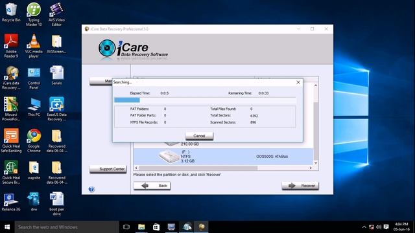Open Typing Master 10 desktop icon

34,14
